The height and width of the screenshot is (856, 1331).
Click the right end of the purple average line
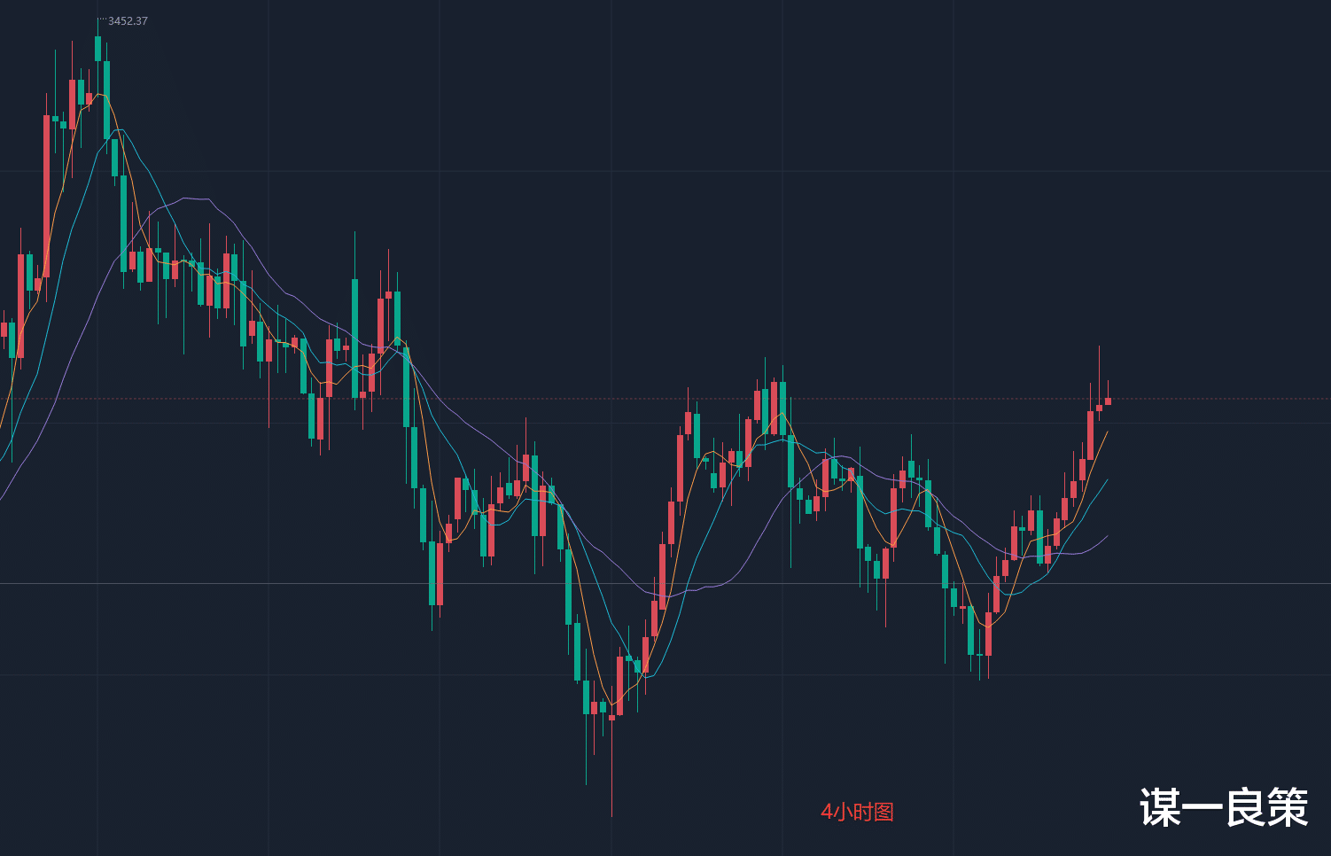tap(1107, 536)
